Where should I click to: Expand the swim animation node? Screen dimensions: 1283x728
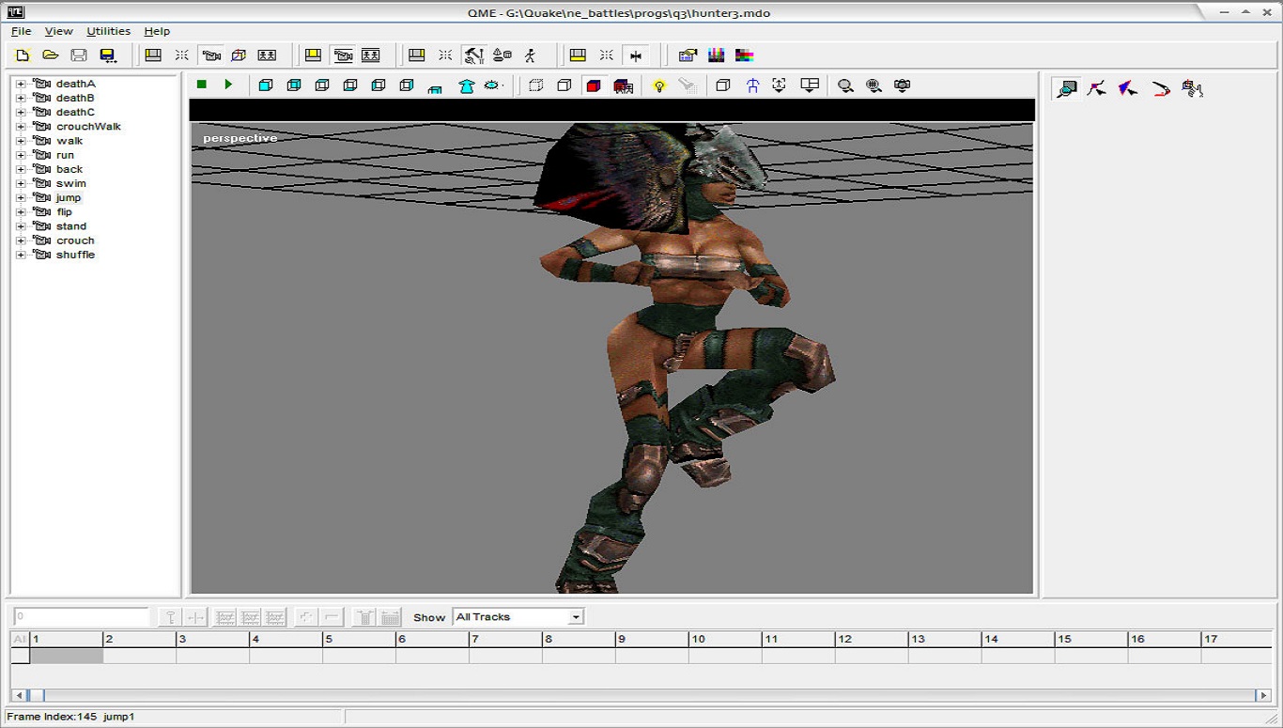pos(21,183)
